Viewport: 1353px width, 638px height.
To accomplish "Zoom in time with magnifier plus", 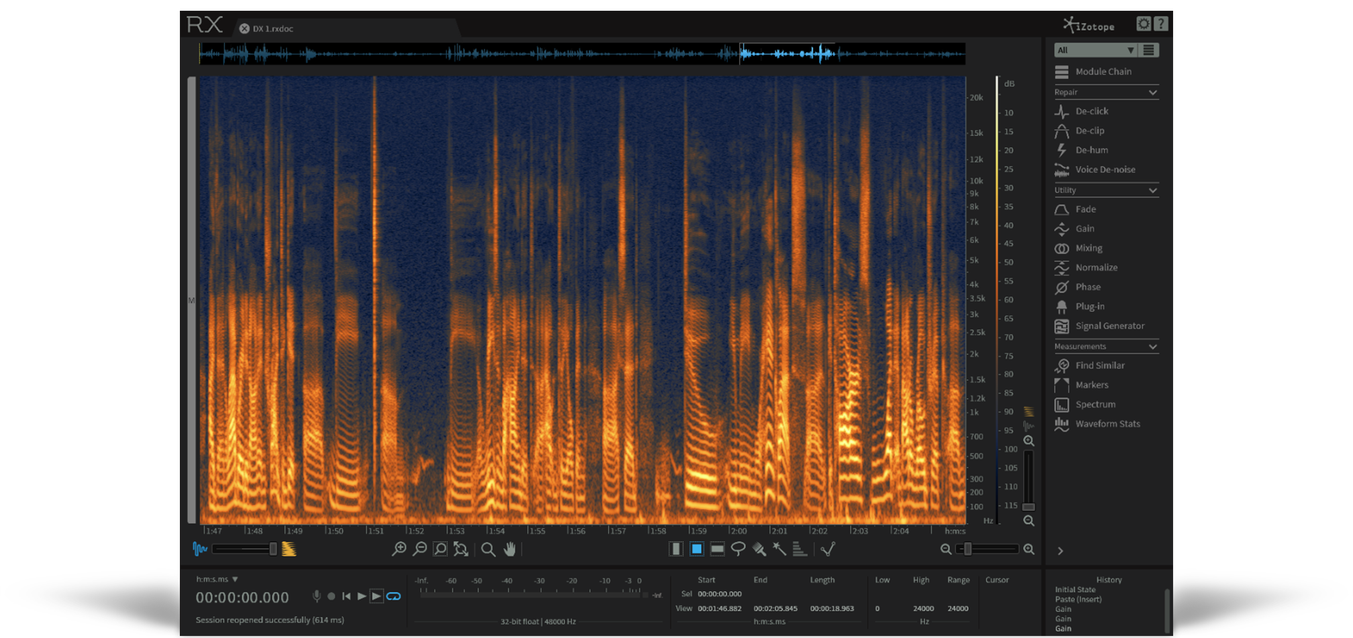I will (1029, 550).
